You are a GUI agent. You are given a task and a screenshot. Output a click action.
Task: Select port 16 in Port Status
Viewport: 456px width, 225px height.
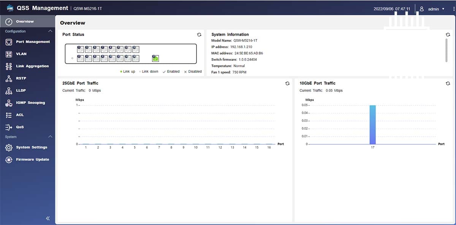click(136, 58)
